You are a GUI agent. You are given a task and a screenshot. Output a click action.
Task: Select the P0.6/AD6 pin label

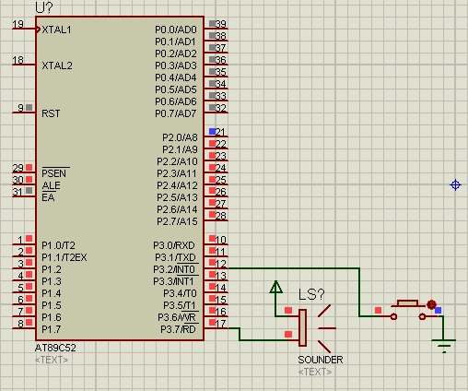[176, 101]
